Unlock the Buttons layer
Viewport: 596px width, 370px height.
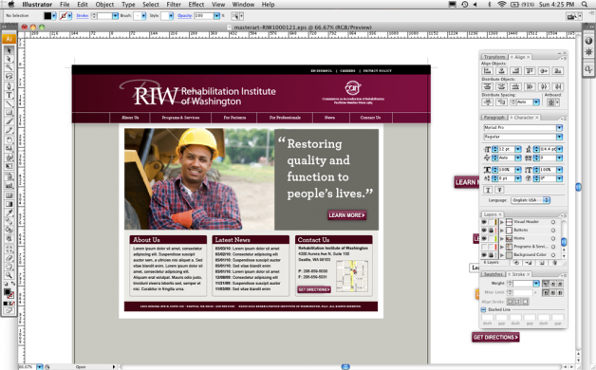pos(491,231)
